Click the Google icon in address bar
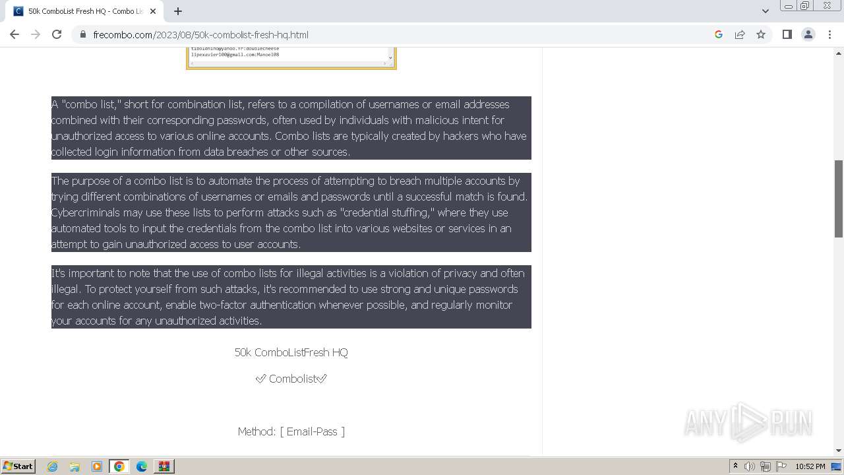Screen dimensions: 844x475 pos(719,34)
